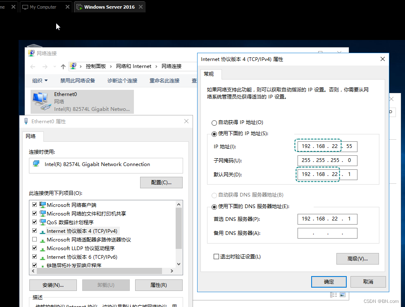The width and height of the screenshot is (405, 307).
Task: Click the 备用 DNS 服务器 input field
Action: click(327, 233)
